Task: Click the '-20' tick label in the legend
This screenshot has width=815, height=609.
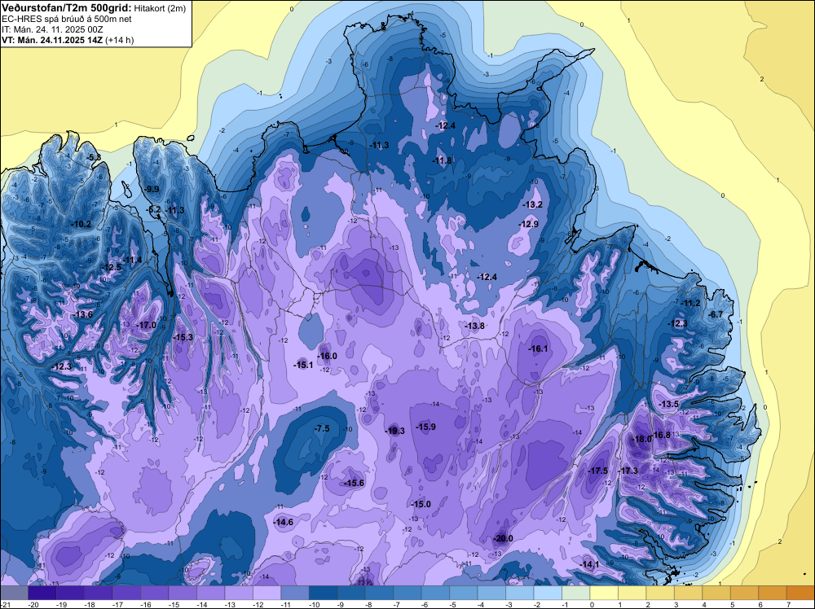Action: tap(34, 605)
